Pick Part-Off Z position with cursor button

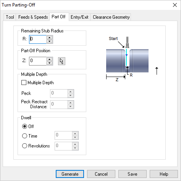pos(61,61)
